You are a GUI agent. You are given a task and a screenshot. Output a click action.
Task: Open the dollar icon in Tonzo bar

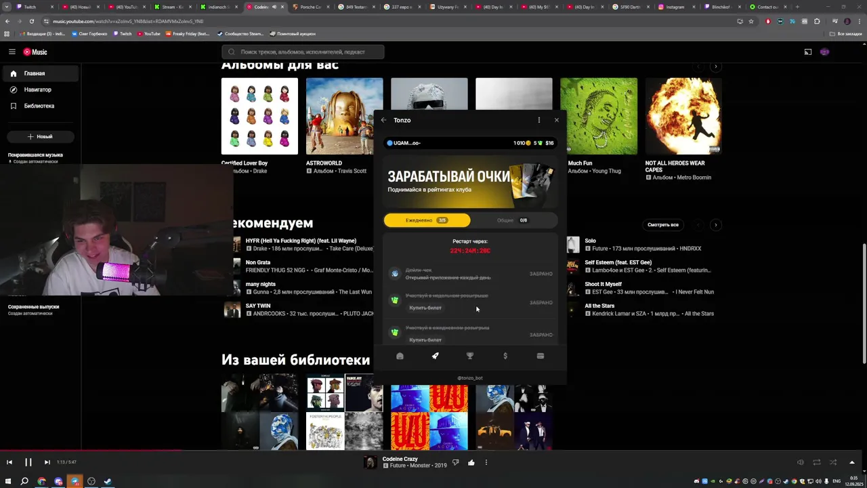pyautogui.click(x=505, y=356)
